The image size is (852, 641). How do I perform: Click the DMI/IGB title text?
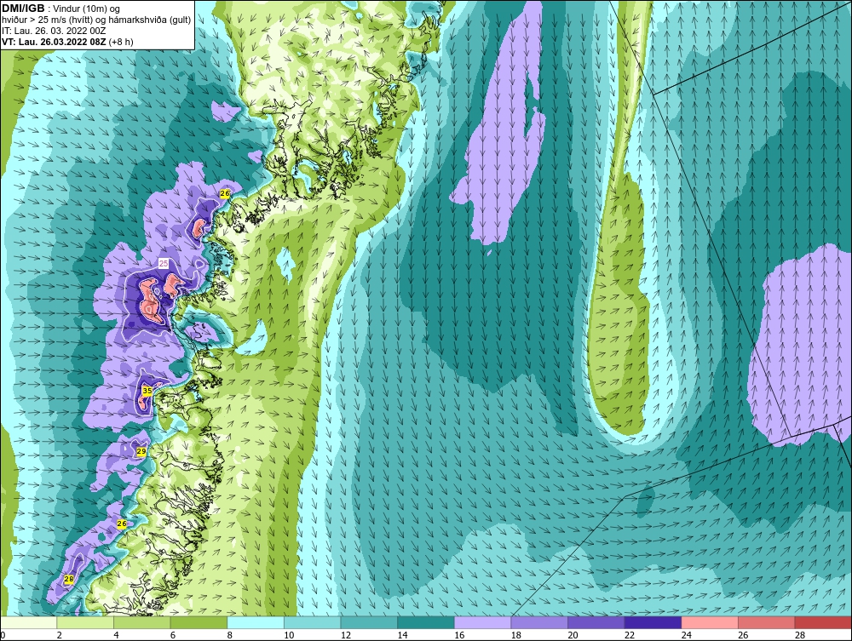[x=23, y=9]
